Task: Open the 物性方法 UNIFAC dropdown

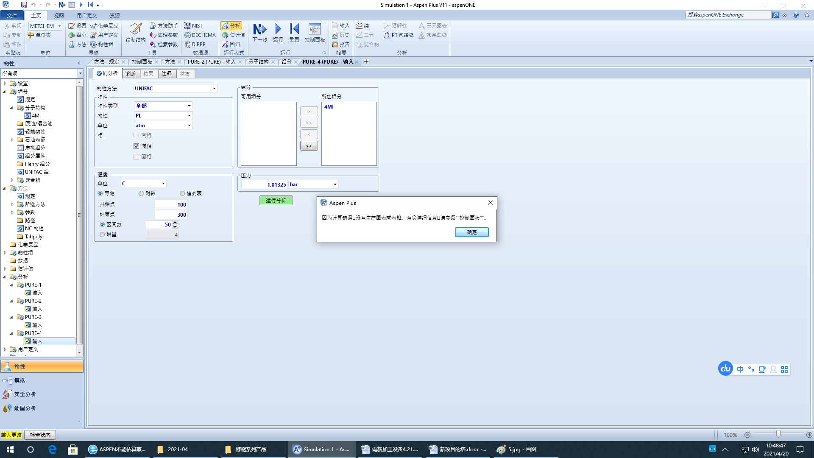Action: click(214, 89)
